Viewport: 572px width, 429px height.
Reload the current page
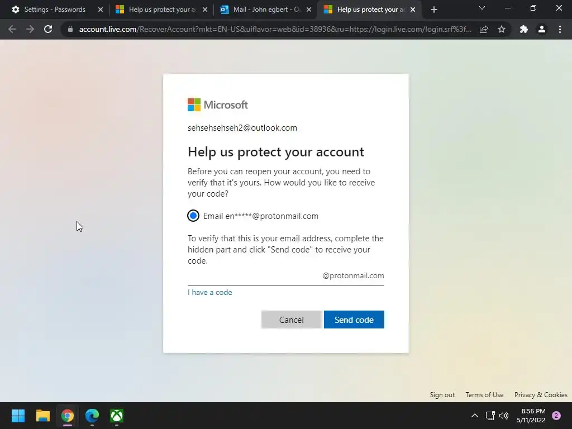point(48,29)
